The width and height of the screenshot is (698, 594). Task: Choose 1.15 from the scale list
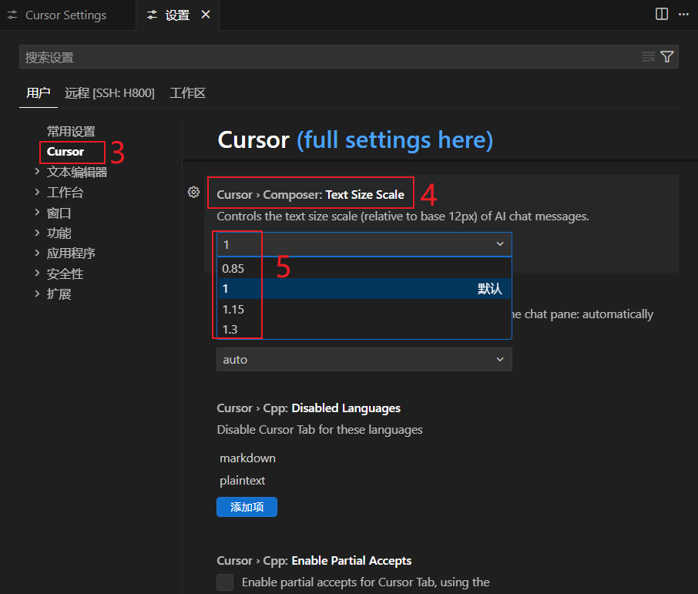pos(364,309)
